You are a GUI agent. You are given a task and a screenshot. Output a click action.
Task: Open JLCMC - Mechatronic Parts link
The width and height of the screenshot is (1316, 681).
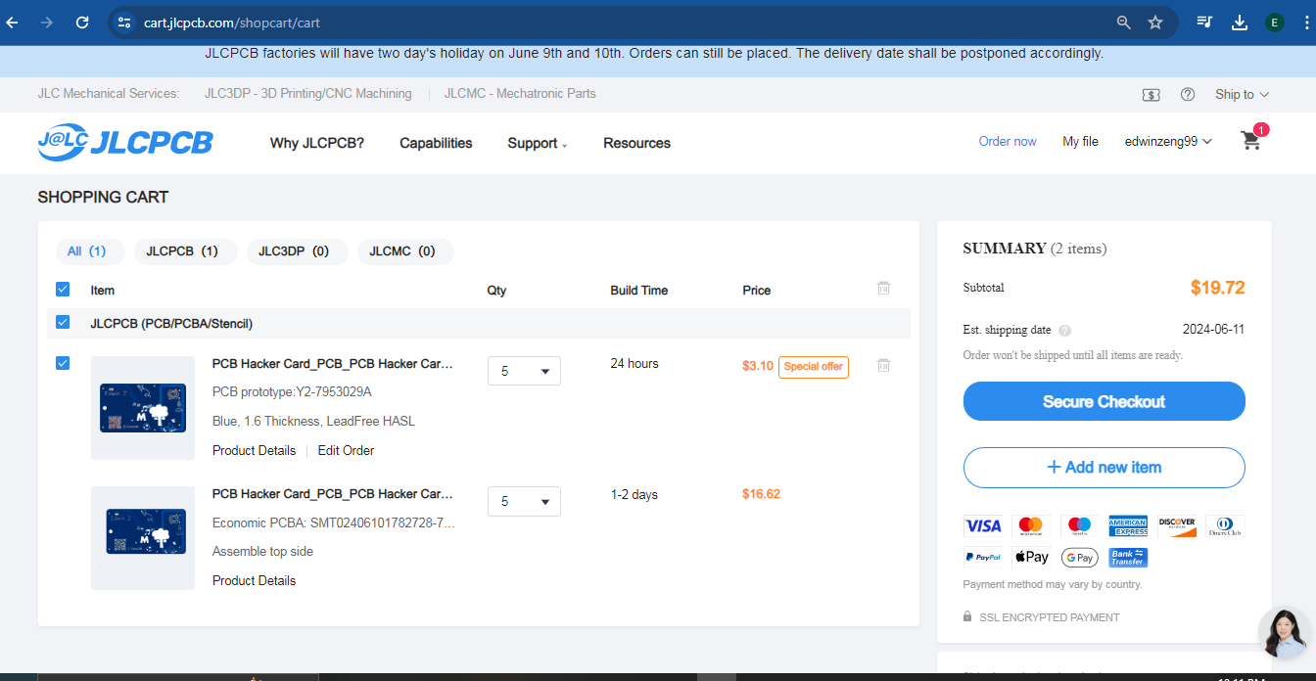[x=520, y=94]
